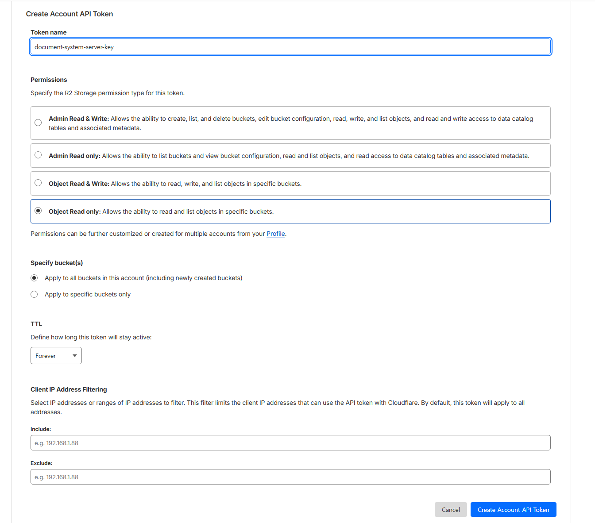Click Apply to specific buckets only label
Viewport: 595px width, 523px height.
88,294
